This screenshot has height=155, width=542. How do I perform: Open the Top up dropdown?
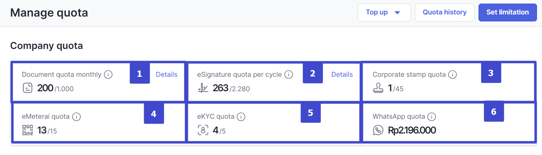[384, 12]
